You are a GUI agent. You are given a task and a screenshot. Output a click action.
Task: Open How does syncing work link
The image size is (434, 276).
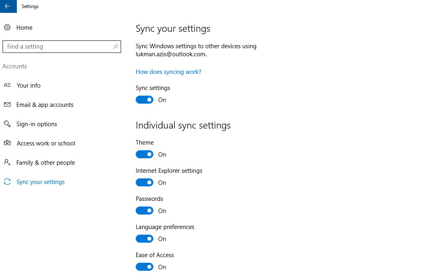(x=168, y=72)
